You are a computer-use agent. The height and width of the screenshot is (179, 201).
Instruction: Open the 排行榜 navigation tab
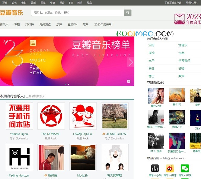coord(30,24)
